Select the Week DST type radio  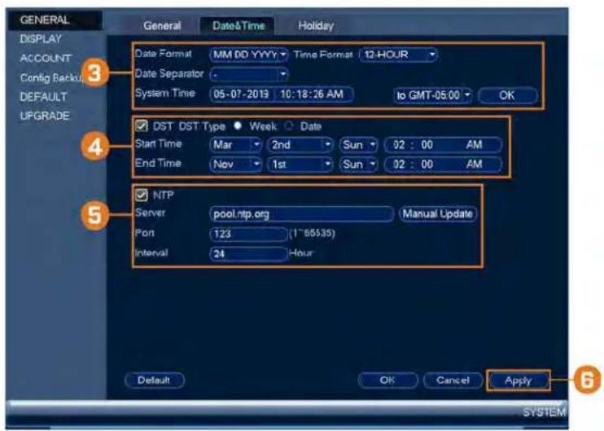pyautogui.click(x=238, y=125)
